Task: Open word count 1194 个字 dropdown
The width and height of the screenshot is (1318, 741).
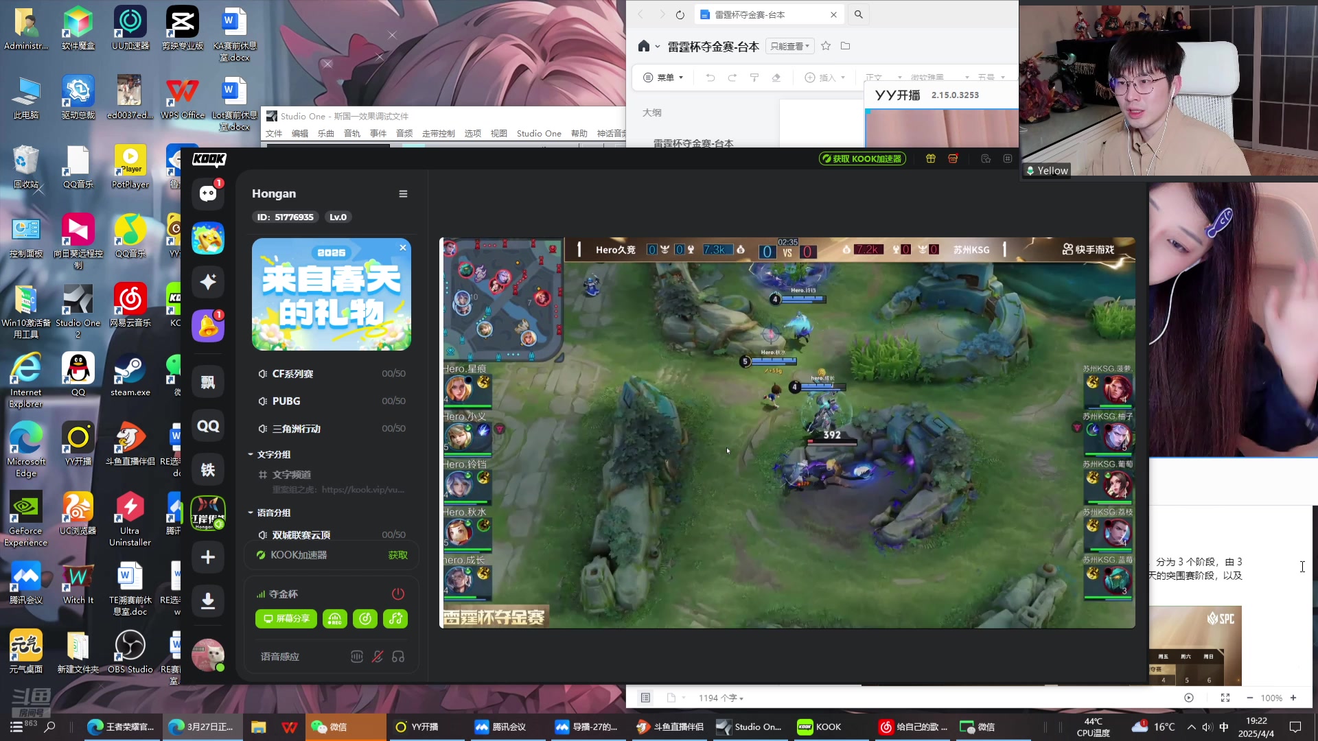Action: [x=721, y=698]
